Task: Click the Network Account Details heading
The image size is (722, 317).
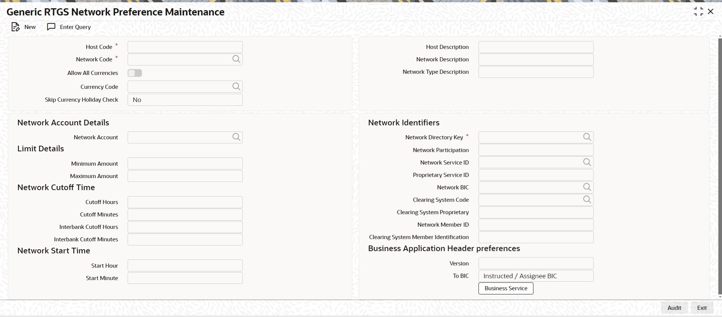Action: click(x=63, y=123)
